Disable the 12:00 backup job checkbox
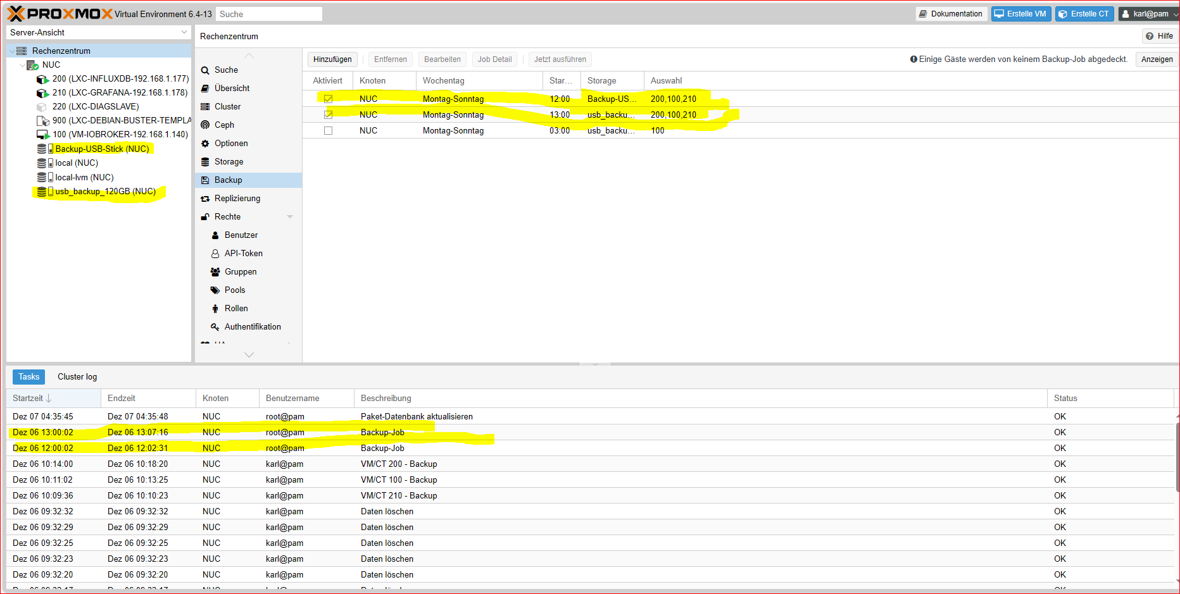 tap(328, 99)
